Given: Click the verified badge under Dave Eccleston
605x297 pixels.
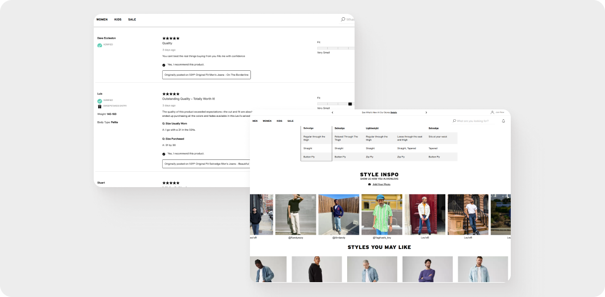Looking at the screenshot, I should click(x=100, y=45).
